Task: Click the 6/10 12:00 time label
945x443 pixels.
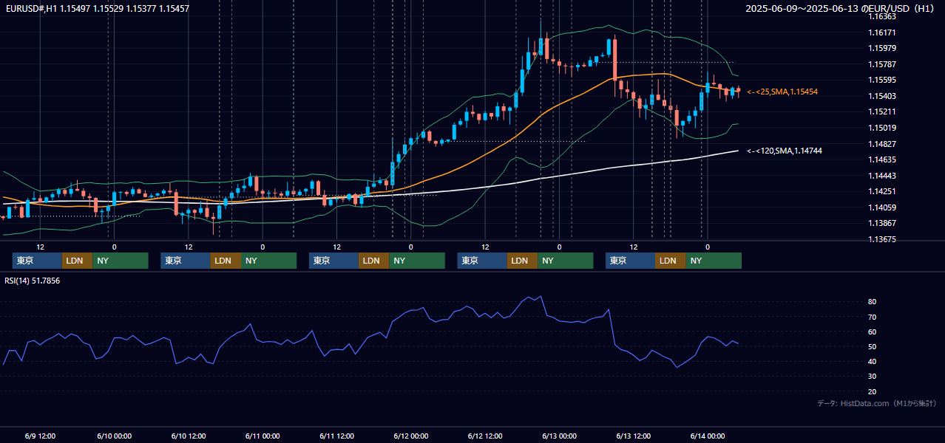Action: [188, 436]
